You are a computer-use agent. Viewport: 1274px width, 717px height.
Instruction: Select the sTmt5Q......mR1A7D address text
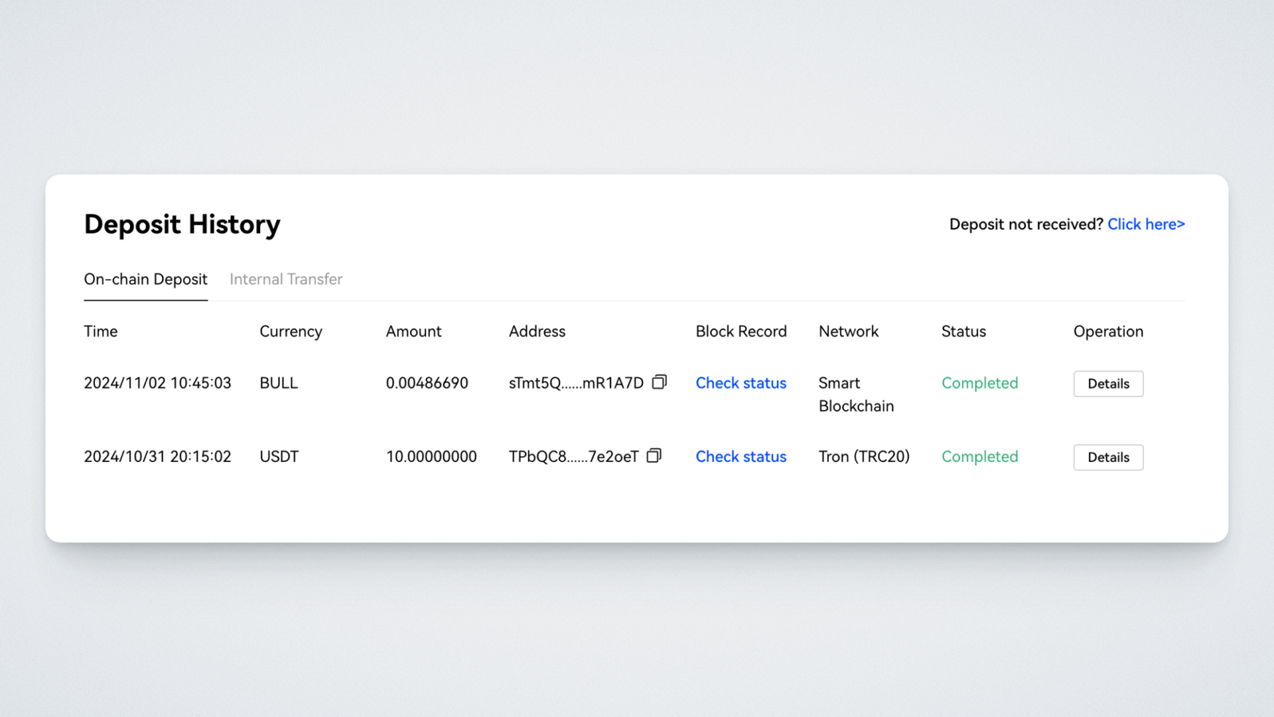[576, 383]
